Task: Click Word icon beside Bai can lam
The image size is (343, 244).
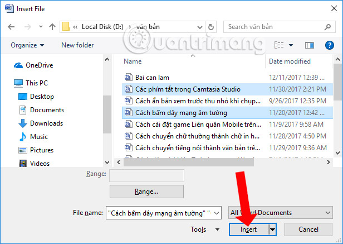Action: pyautogui.click(x=129, y=77)
